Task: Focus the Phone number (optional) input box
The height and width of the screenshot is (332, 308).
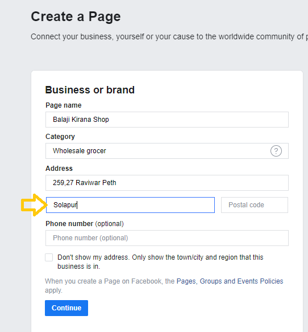Action: click(x=167, y=238)
